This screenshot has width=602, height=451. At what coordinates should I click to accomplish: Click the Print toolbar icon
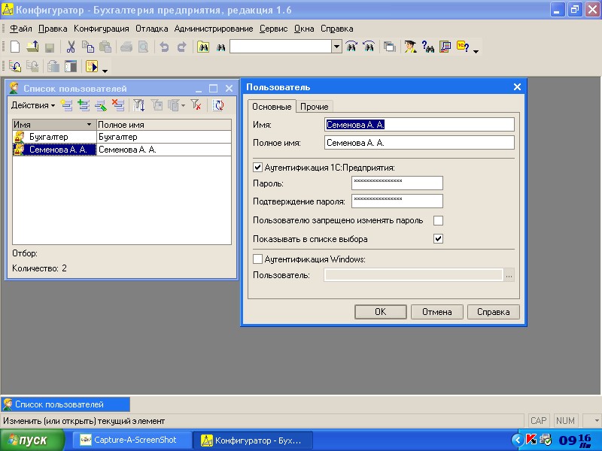(126, 47)
